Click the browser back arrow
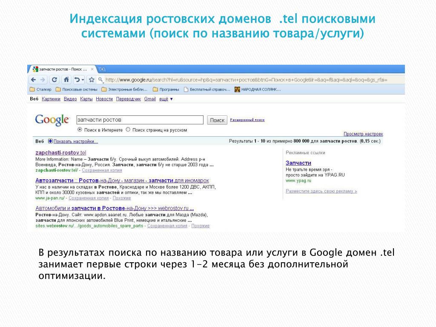 [x=33, y=80]
